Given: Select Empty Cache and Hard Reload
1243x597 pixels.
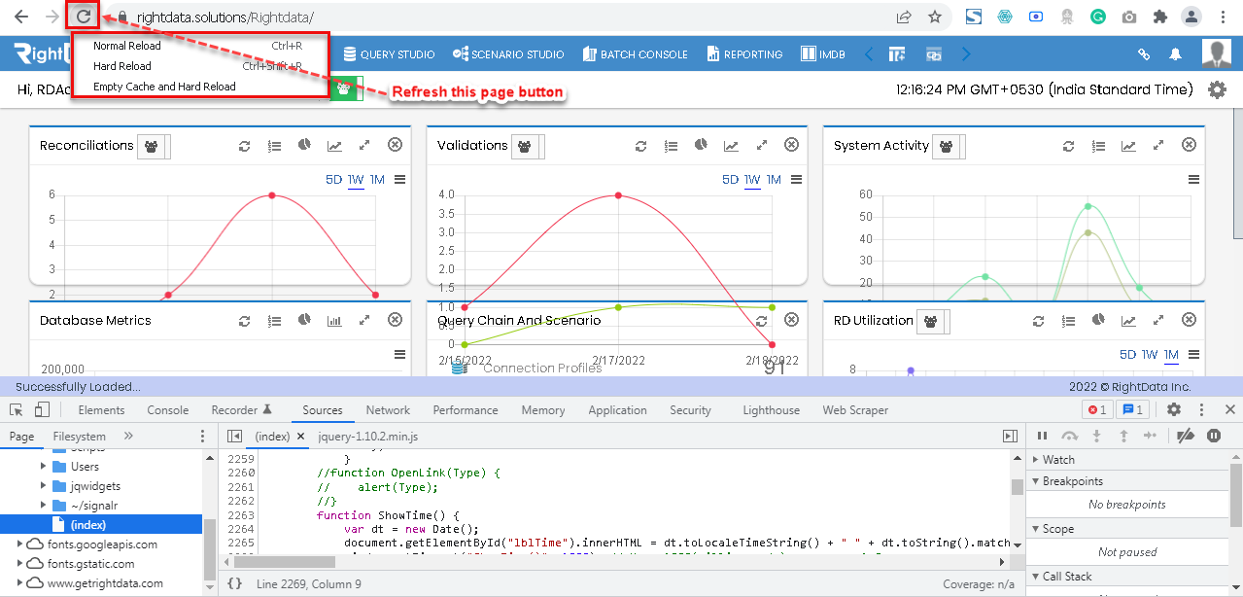Looking at the screenshot, I should 164,87.
